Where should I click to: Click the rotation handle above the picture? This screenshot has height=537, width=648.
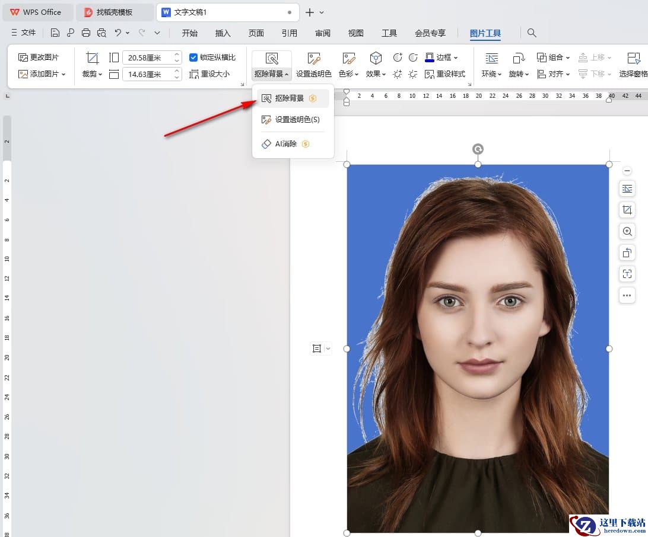(478, 149)
